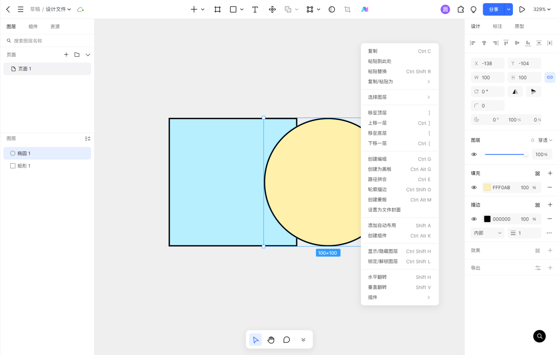This screenshot has width=558, height=355.
Task: Click the black stroke color swatch
Action: (487, 219)
